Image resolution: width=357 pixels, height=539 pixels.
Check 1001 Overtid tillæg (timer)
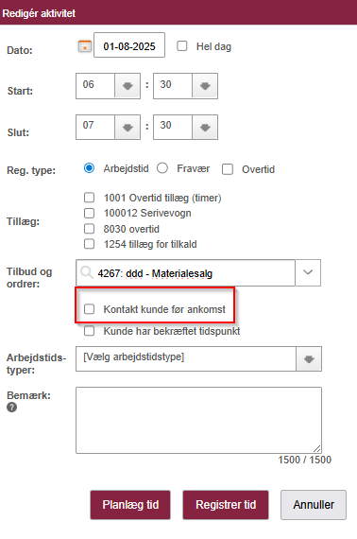click(89, 198)
